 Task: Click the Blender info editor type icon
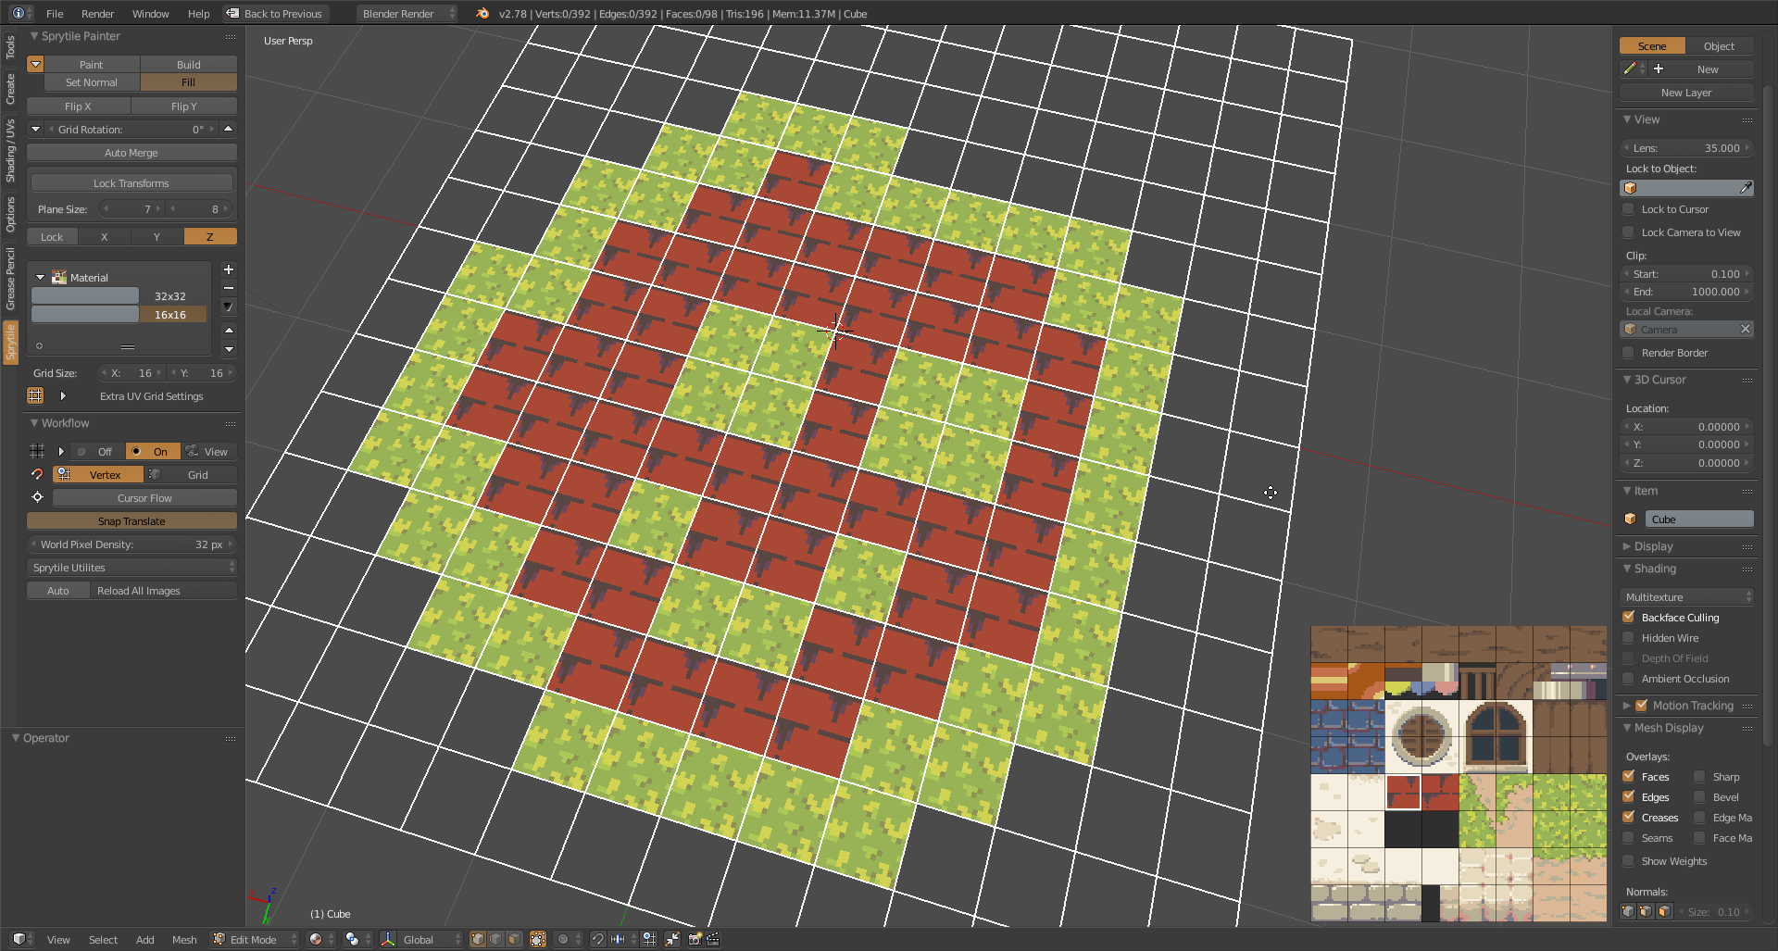[x=19, y=14]
